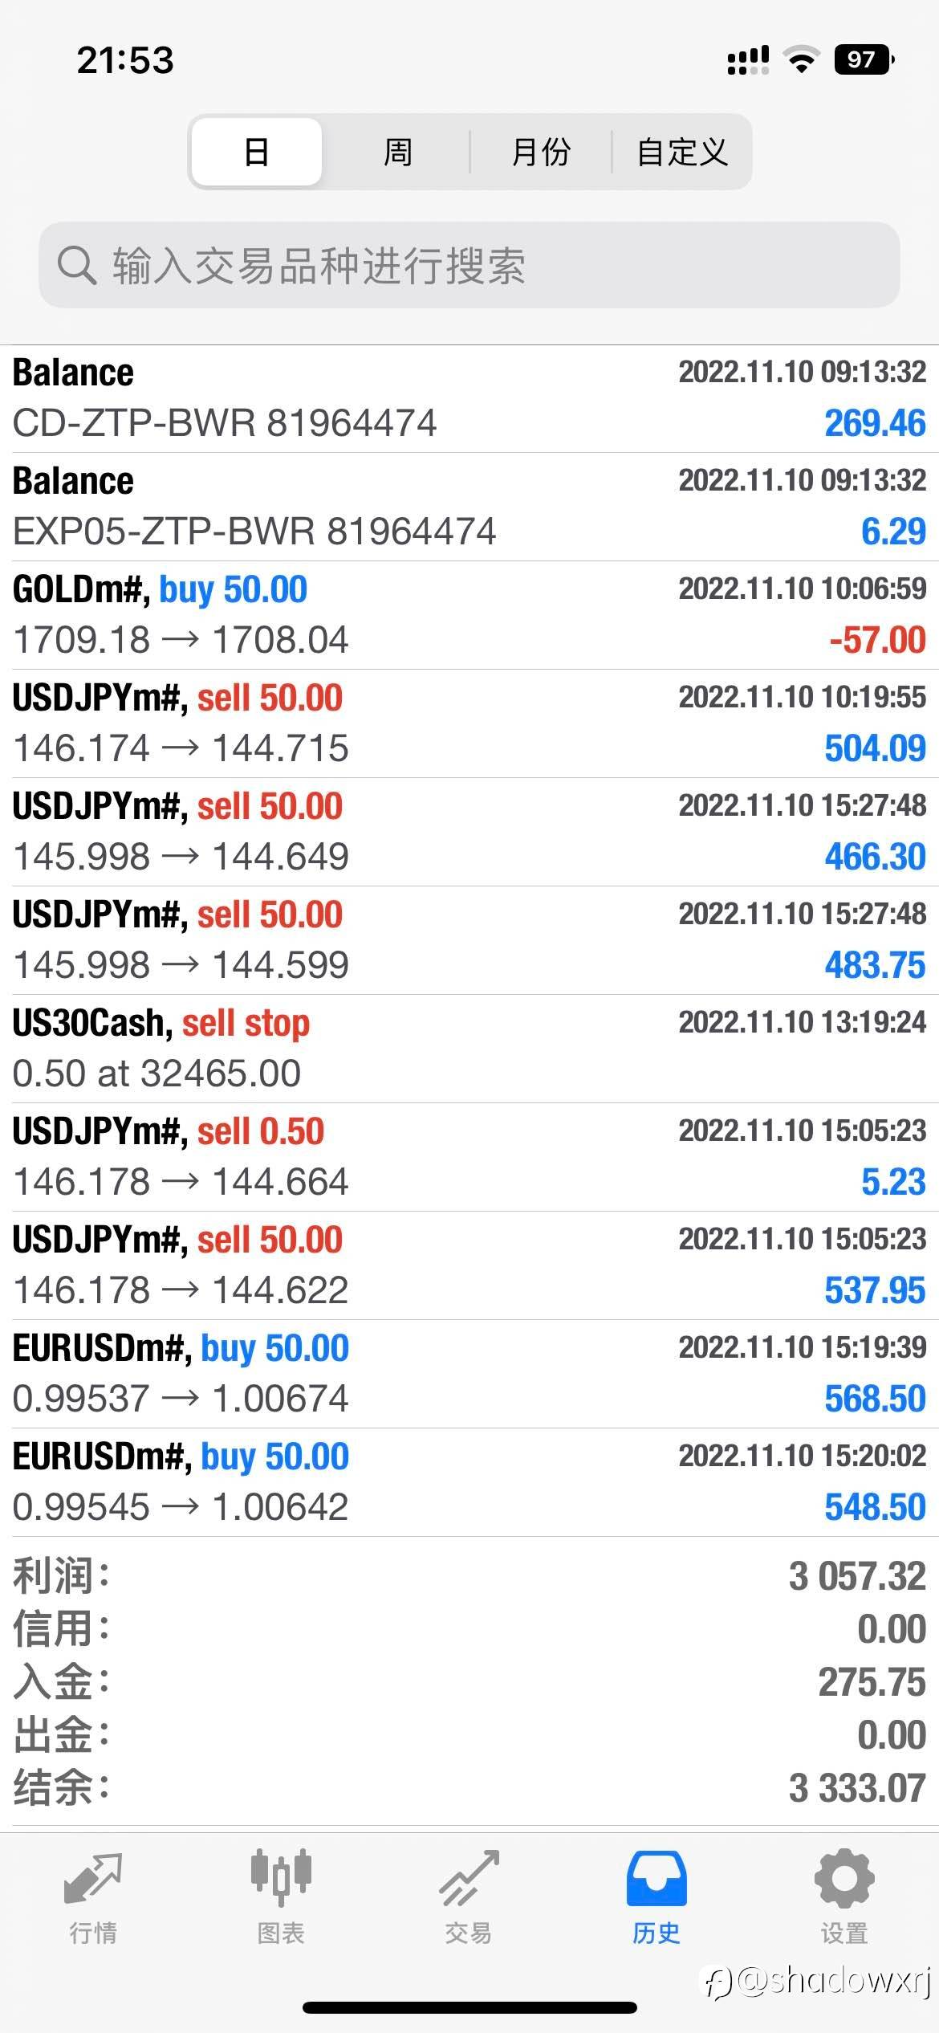Open the EXP05-ZTP-BWR balance entry 6.29
This screenshot has width=939, height=2033.
coord(469,507)
